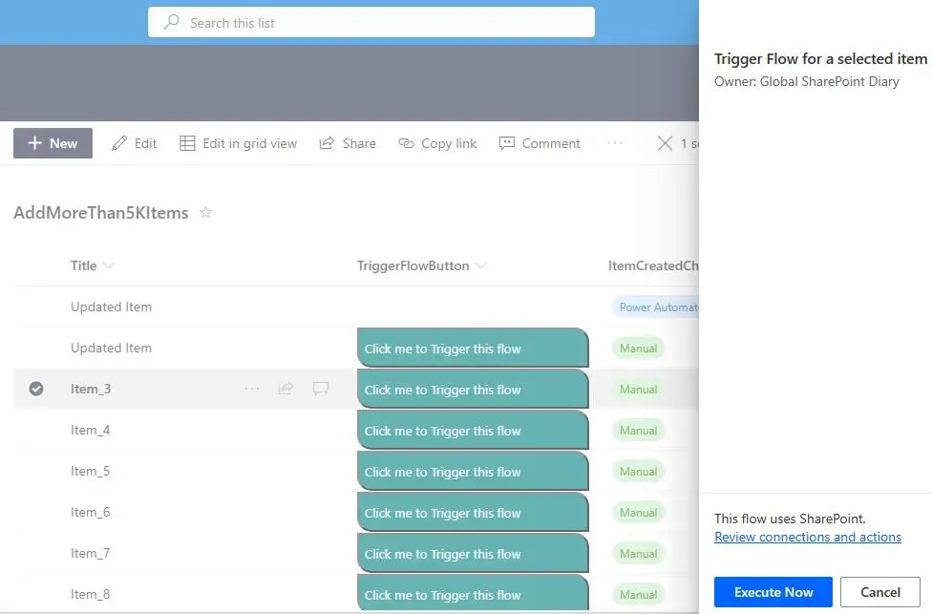932x614 pixels.
Task: Deselect the Item_3 checkbox
Action: coord(35,389)
